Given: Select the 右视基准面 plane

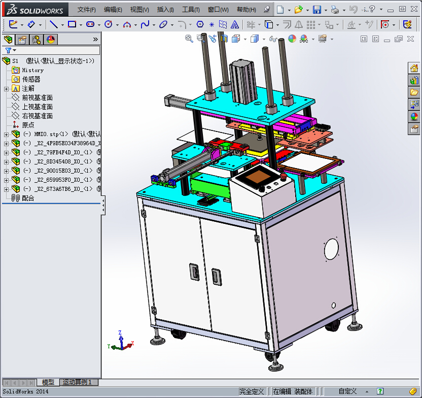Looking at the screenshot, I should [37, 116].
